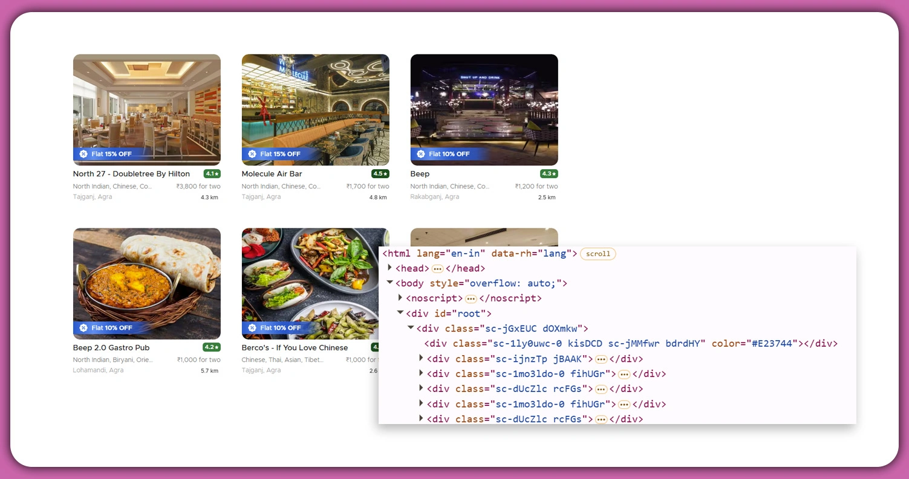Click the ellipsis in the noscript element
909x479 pixels.
(x=470, y=298)
